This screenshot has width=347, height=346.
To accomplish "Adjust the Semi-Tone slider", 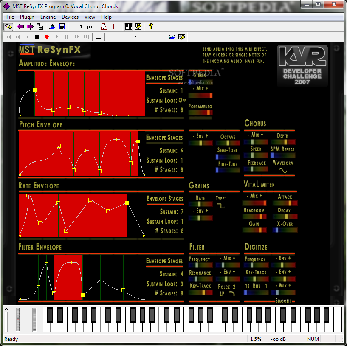I will point(228,157).
